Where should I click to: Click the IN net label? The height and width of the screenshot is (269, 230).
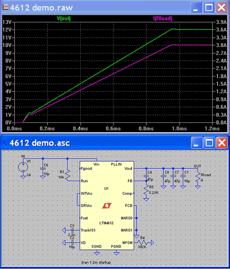point(23,156)
